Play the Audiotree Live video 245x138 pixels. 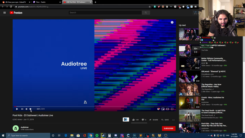[x=17, y=109]
